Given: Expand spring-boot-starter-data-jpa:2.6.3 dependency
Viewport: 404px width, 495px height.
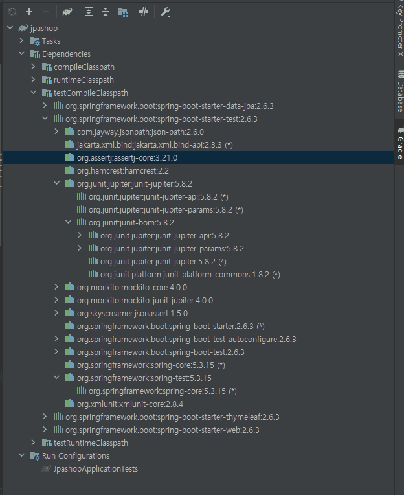Looking at the screenshot, I should pos(45,106).
